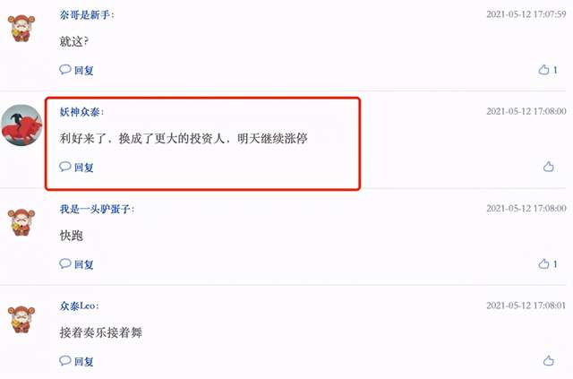This screenshot has height=379, width=573.
Task: Click 众泰Leo's profile avatar
Action: tap(21, 319)
